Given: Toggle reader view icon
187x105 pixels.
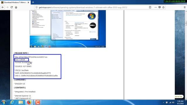Looking at the screenshot, I should click(150, 7).
